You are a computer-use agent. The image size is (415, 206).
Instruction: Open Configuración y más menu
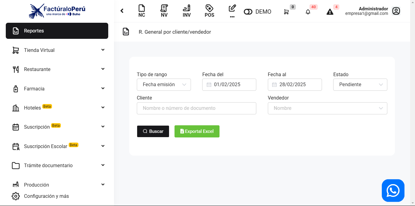pos(46,196)
